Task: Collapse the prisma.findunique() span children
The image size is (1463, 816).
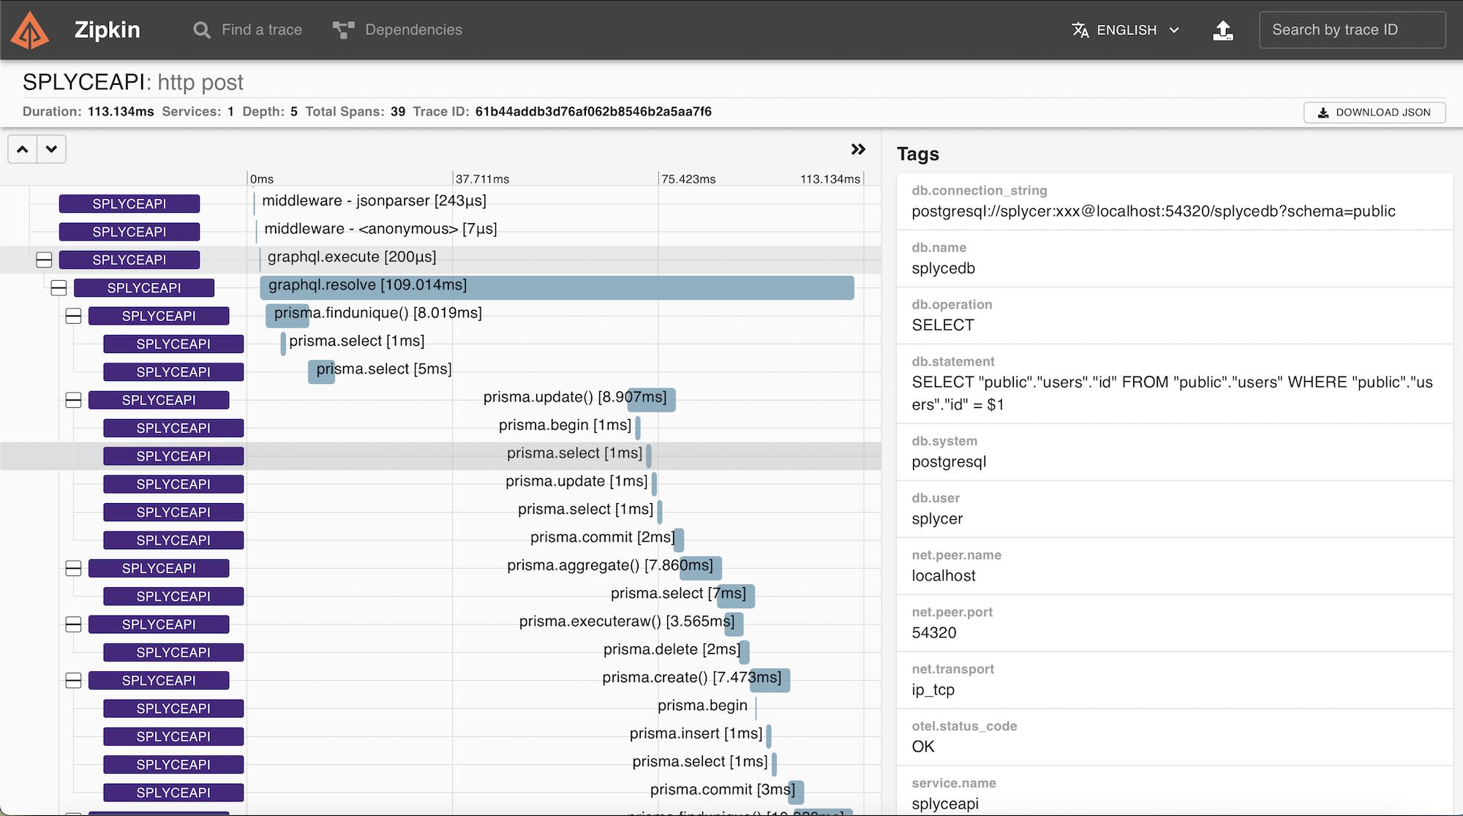Action: (x=73, y=316)
